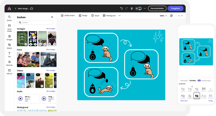The height and width of the screenshot is (116, 216).
Task: Select the sparkle stars graphic on canvas
Action: coord(158,37)
